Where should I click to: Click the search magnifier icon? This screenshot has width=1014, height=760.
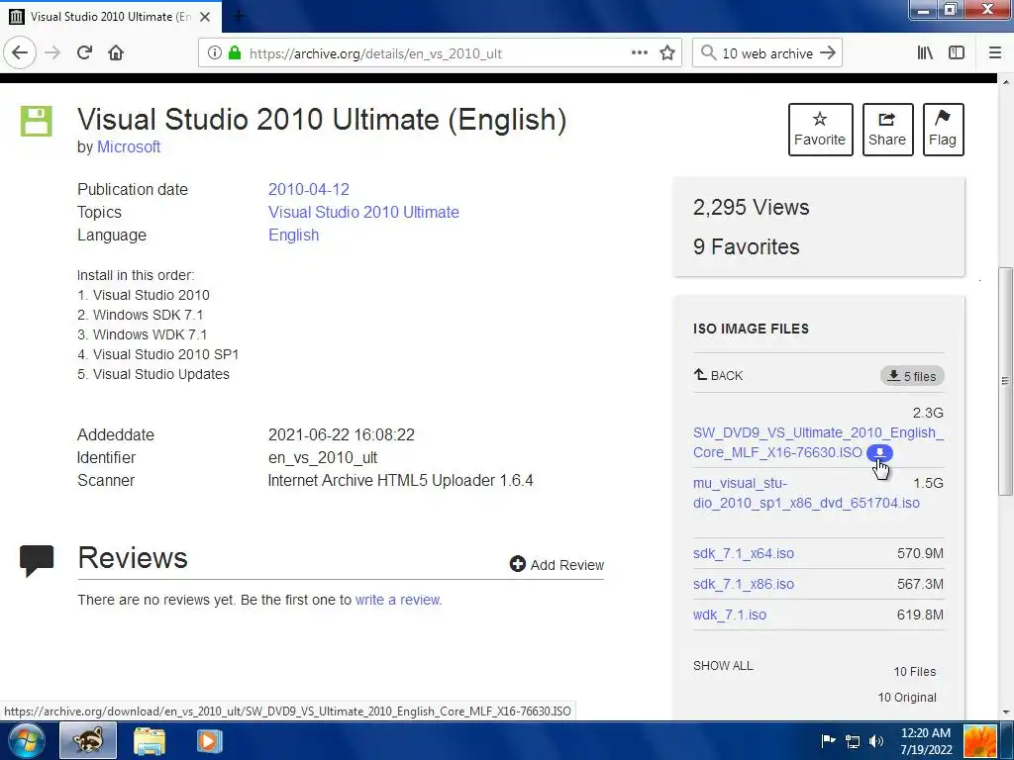[709, 53]
